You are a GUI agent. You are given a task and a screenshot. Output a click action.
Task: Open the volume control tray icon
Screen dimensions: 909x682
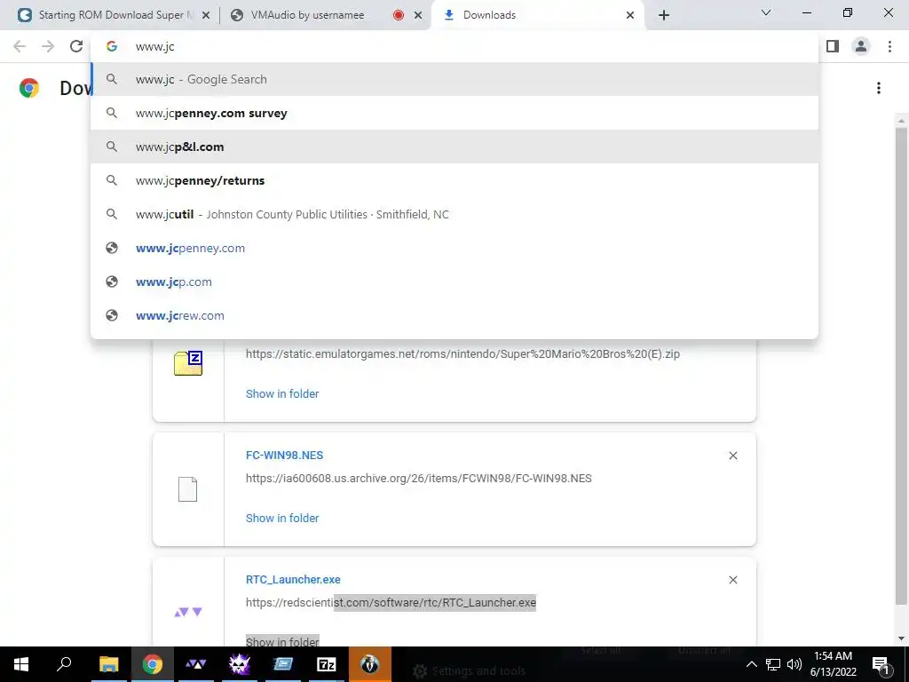click(794, 664)
